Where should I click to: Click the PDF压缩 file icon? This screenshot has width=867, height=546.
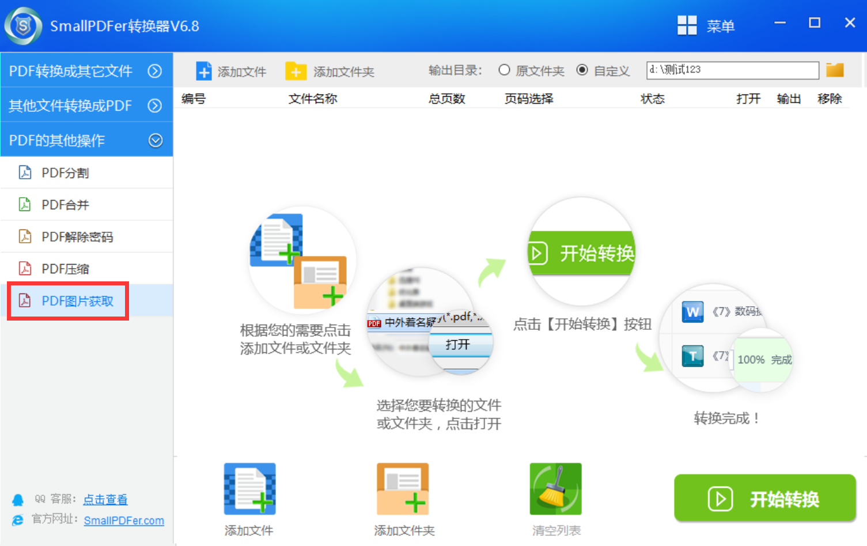(x=25, y=268)
